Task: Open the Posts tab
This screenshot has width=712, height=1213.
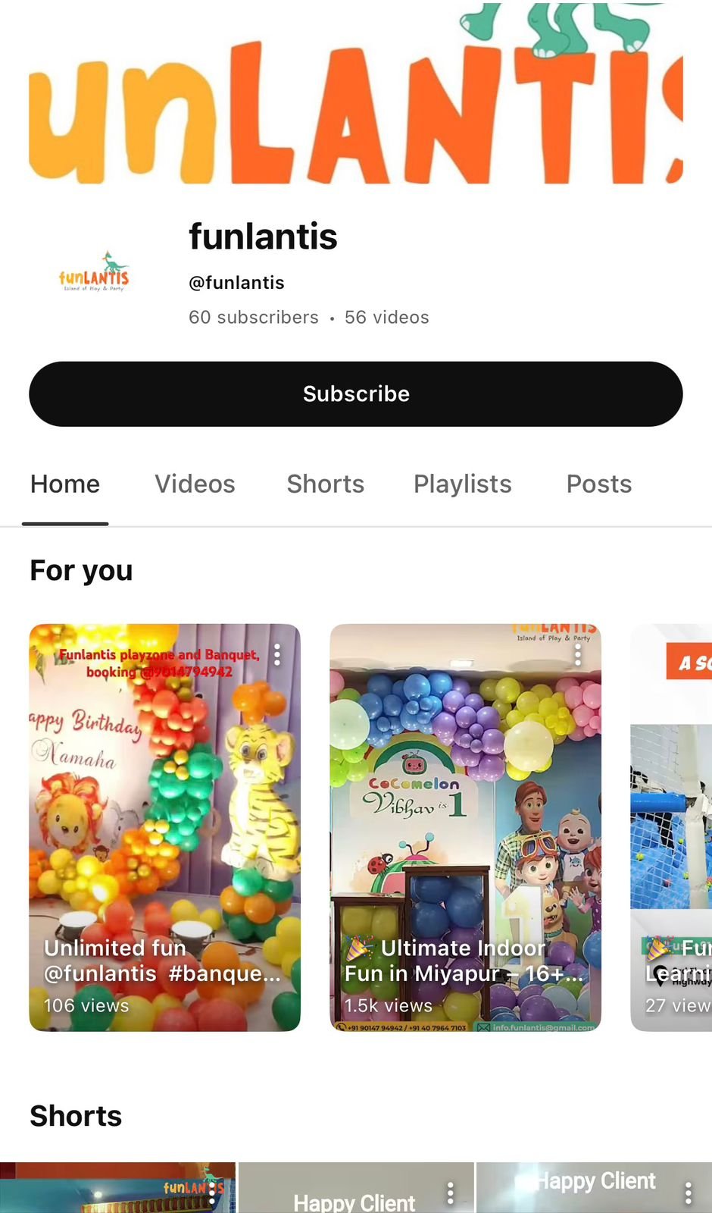Action: tap(599, 484)
